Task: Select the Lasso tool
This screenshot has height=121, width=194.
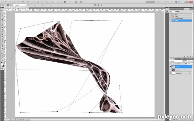Action: (3, 15)
